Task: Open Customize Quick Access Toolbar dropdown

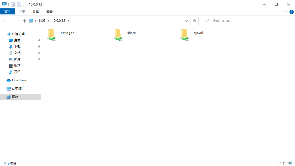Action: tap(24, 4)
